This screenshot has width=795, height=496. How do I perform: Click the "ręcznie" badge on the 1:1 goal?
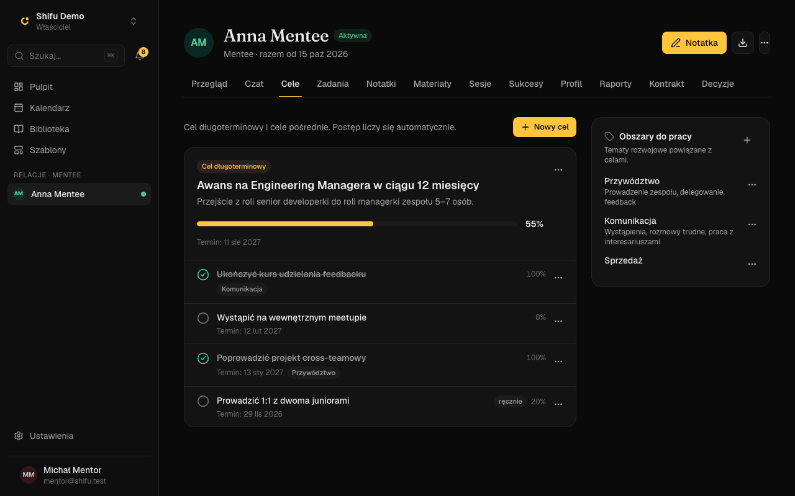pyautogui.click(x=511, y=402)
